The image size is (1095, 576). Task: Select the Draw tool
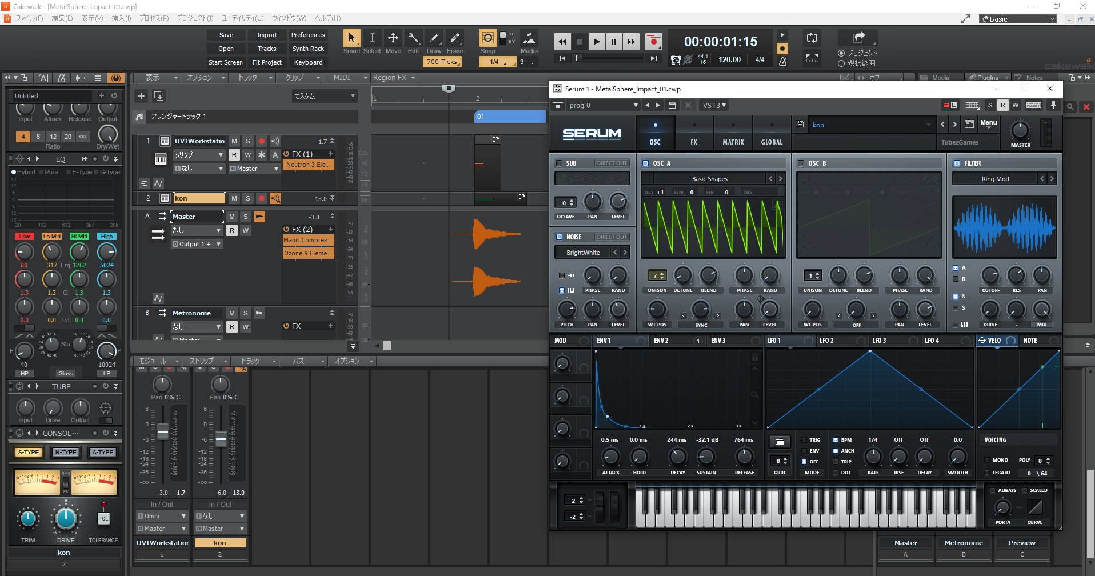pyautogui.click(x=434, y=38)
